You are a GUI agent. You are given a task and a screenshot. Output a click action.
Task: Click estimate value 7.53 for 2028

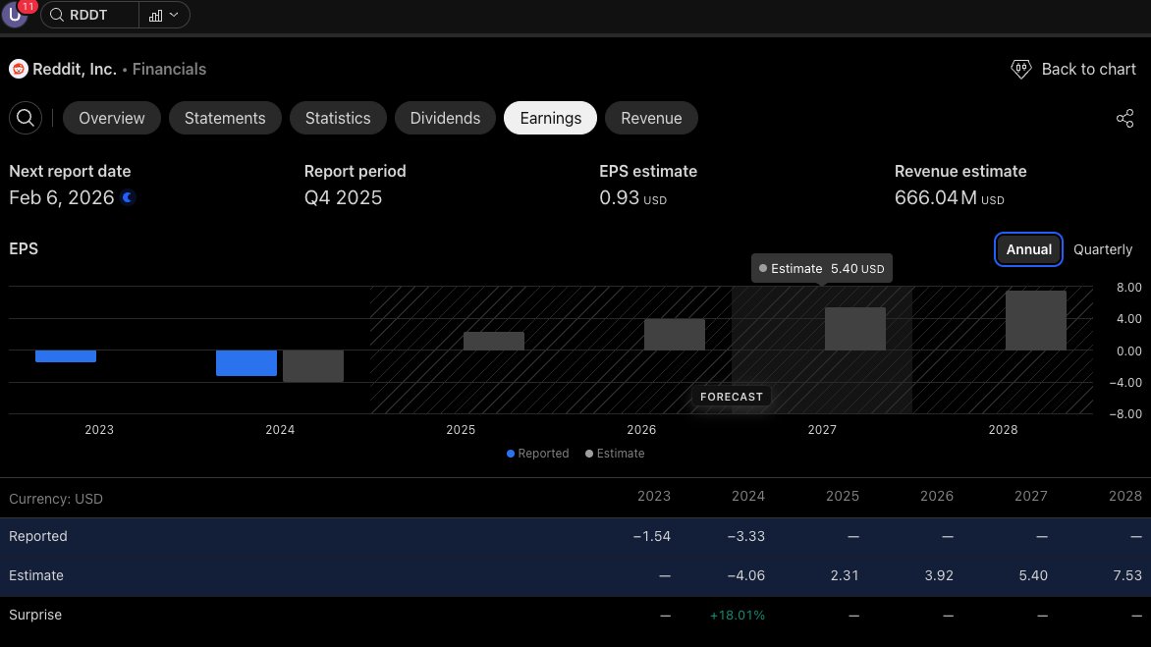[1127, 576]
